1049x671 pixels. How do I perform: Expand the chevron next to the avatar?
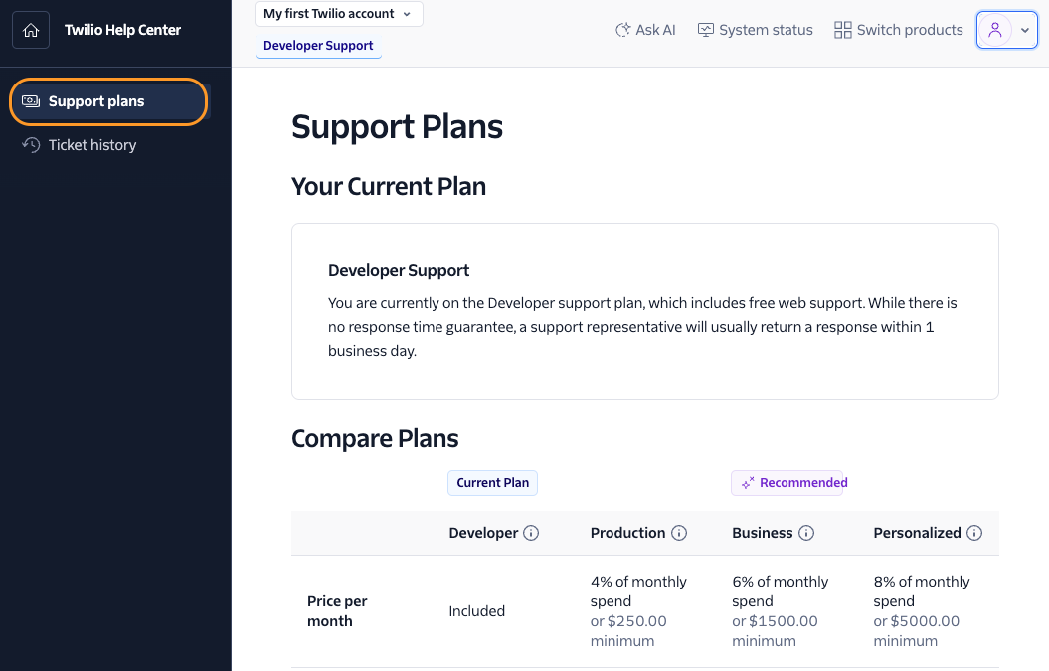[x=1024, y=29]
